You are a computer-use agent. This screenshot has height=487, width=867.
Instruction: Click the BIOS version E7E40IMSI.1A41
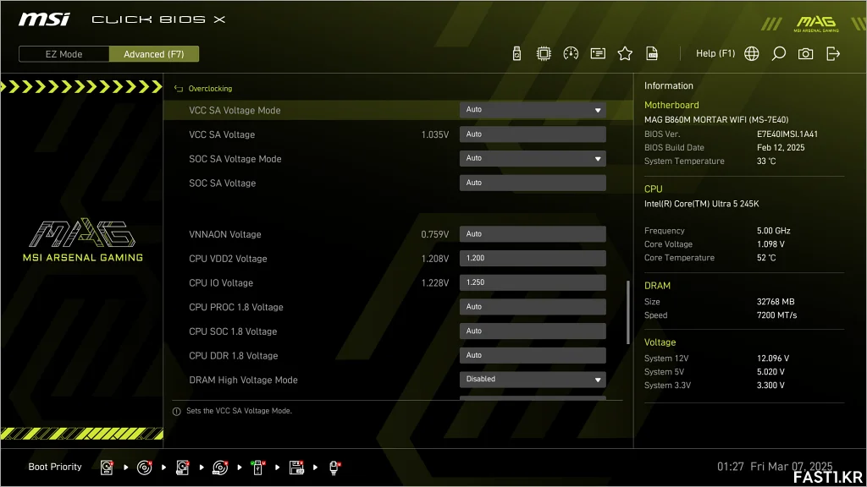tap(787, 134)
